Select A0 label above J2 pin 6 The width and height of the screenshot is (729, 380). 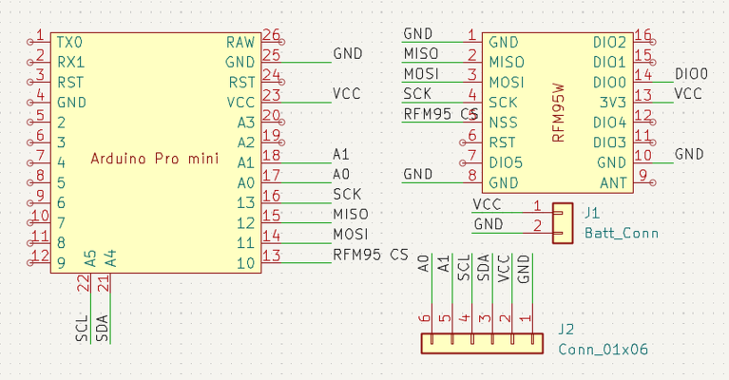click(x=423, y=263)
